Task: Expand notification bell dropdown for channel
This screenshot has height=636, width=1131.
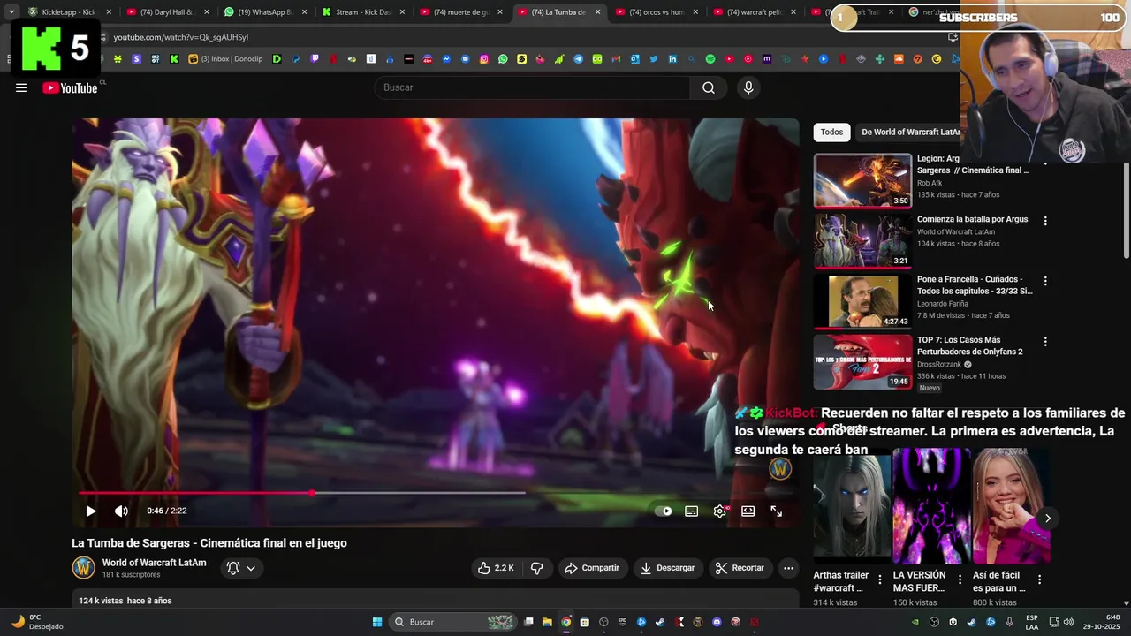Action: (x=240, y=568)
